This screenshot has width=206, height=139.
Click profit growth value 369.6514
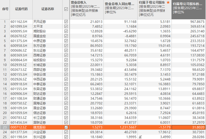197,27
